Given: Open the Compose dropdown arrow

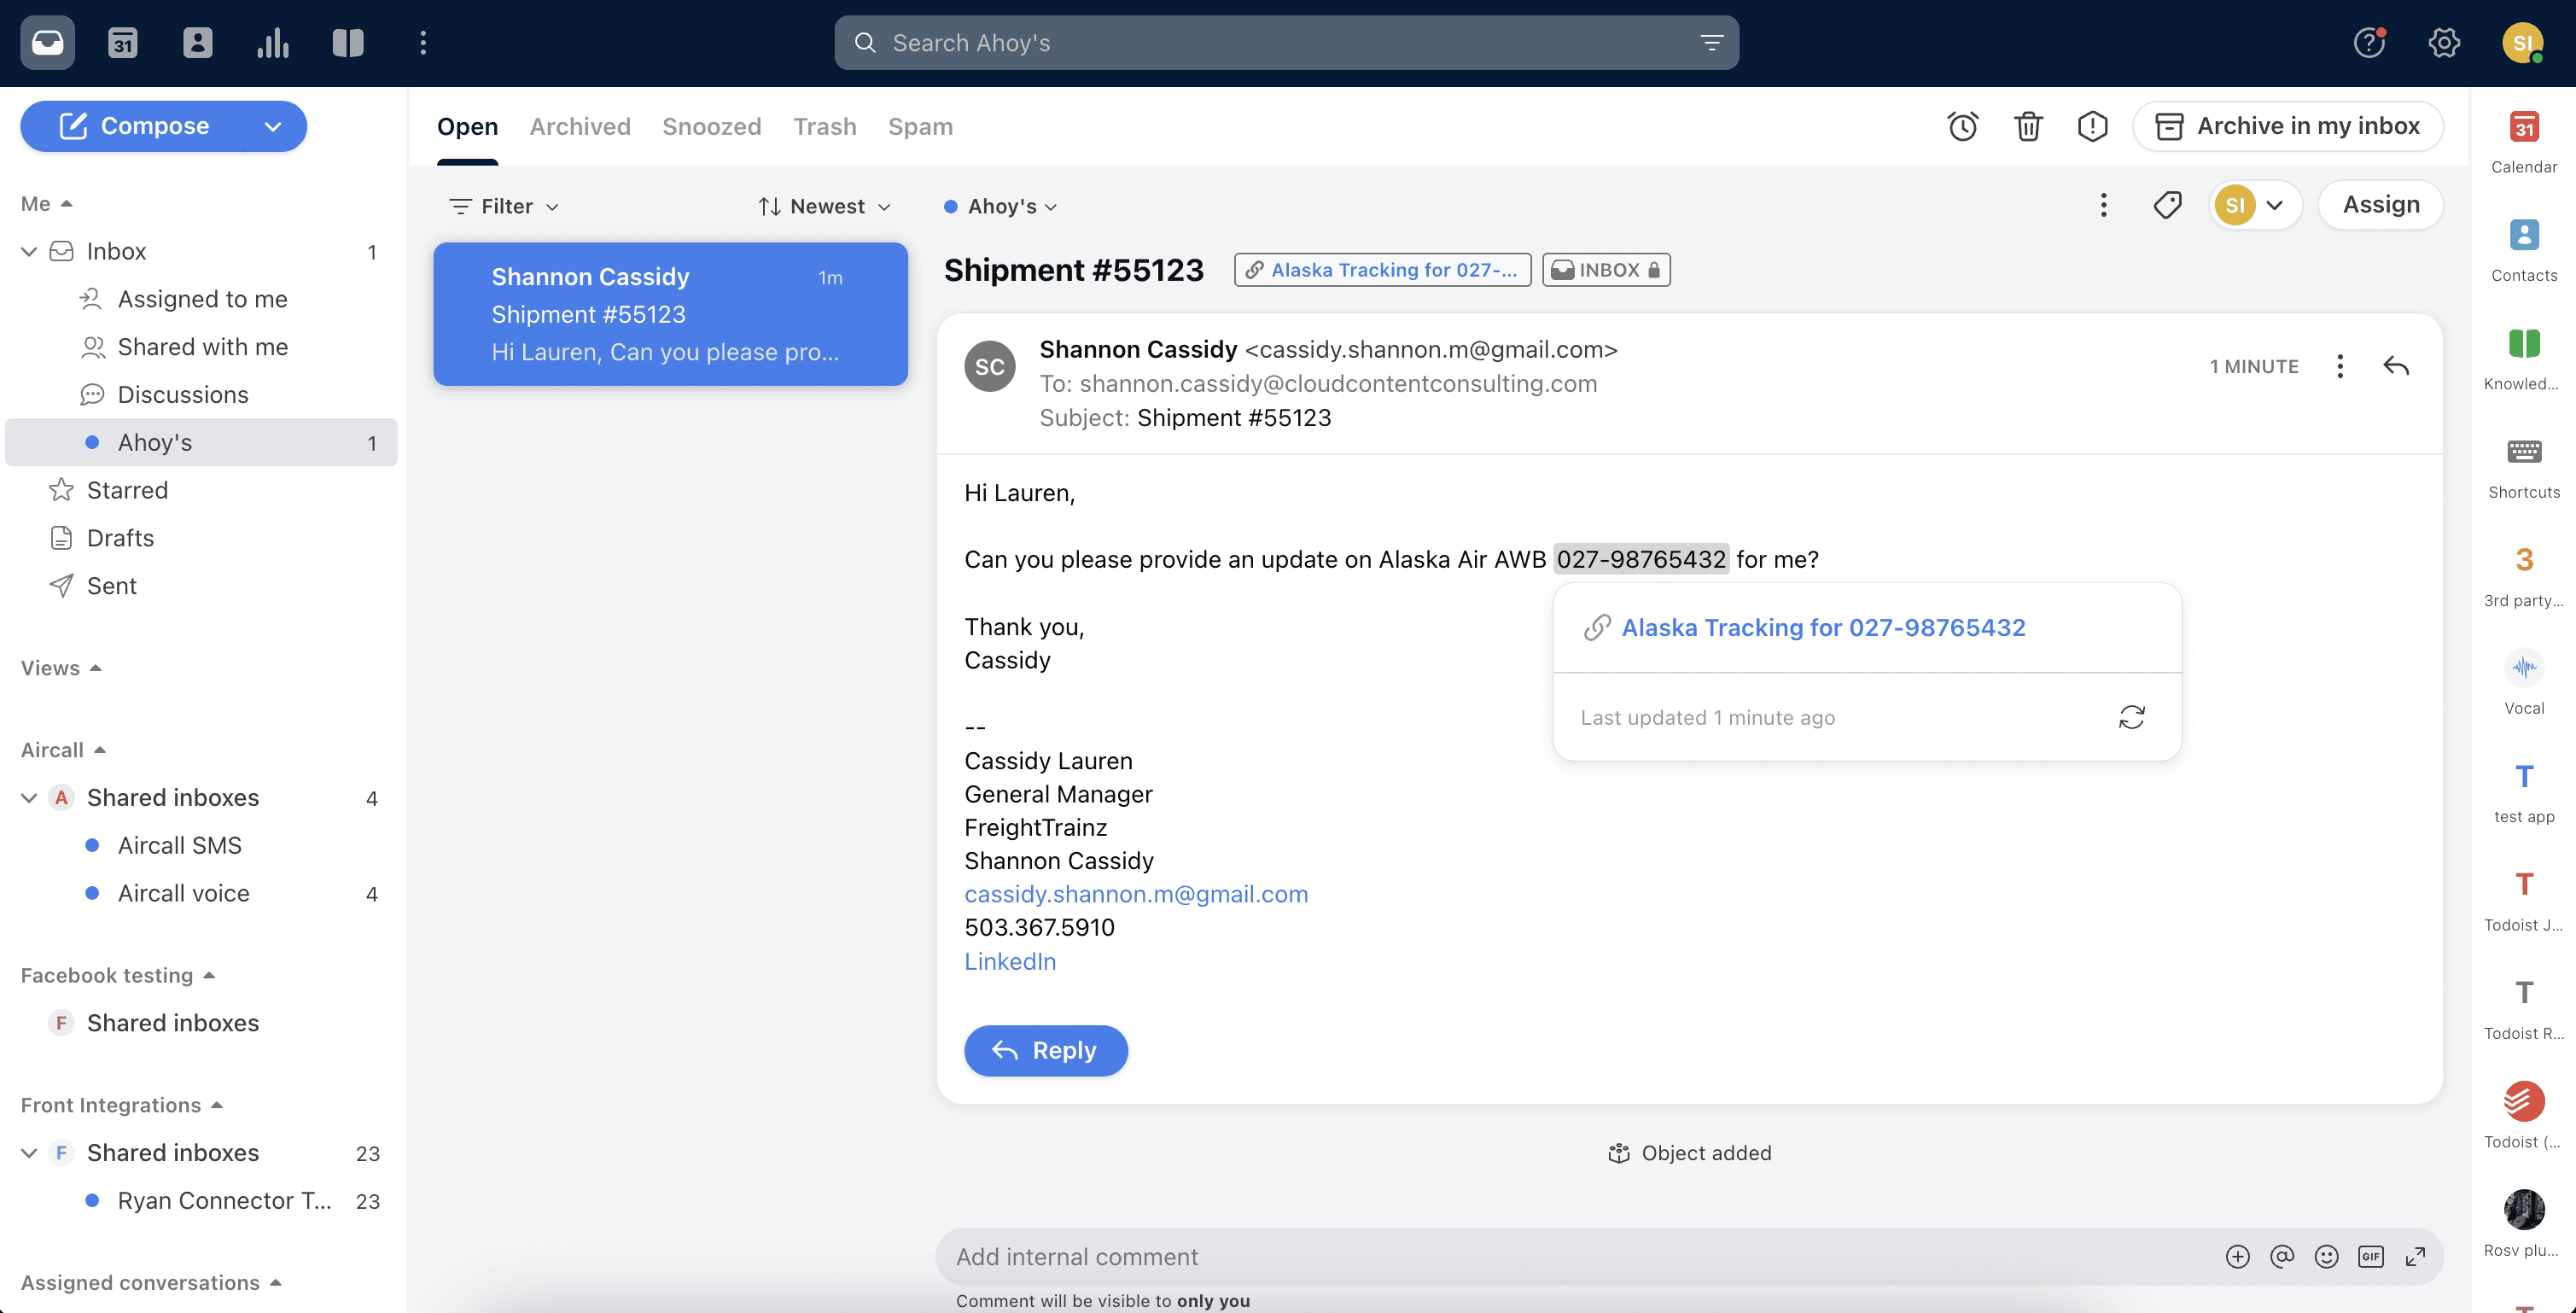Looking at the screenshot, I should 273,126.
